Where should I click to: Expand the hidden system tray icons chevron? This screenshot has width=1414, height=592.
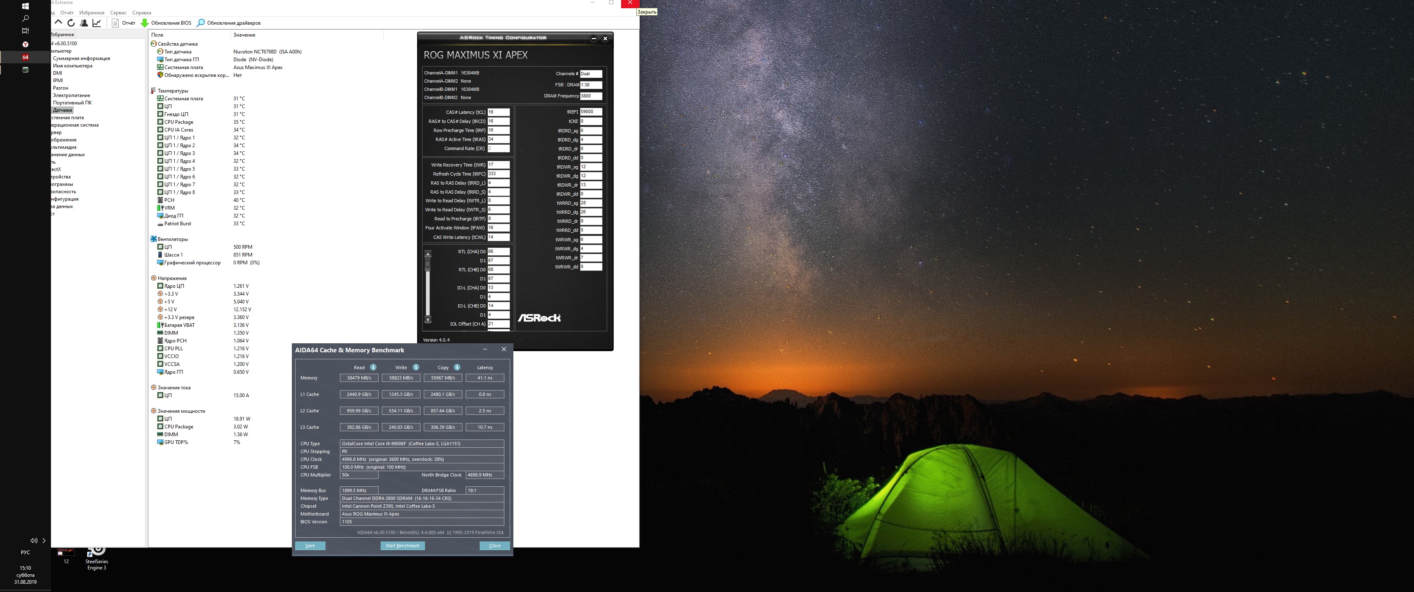44,540
